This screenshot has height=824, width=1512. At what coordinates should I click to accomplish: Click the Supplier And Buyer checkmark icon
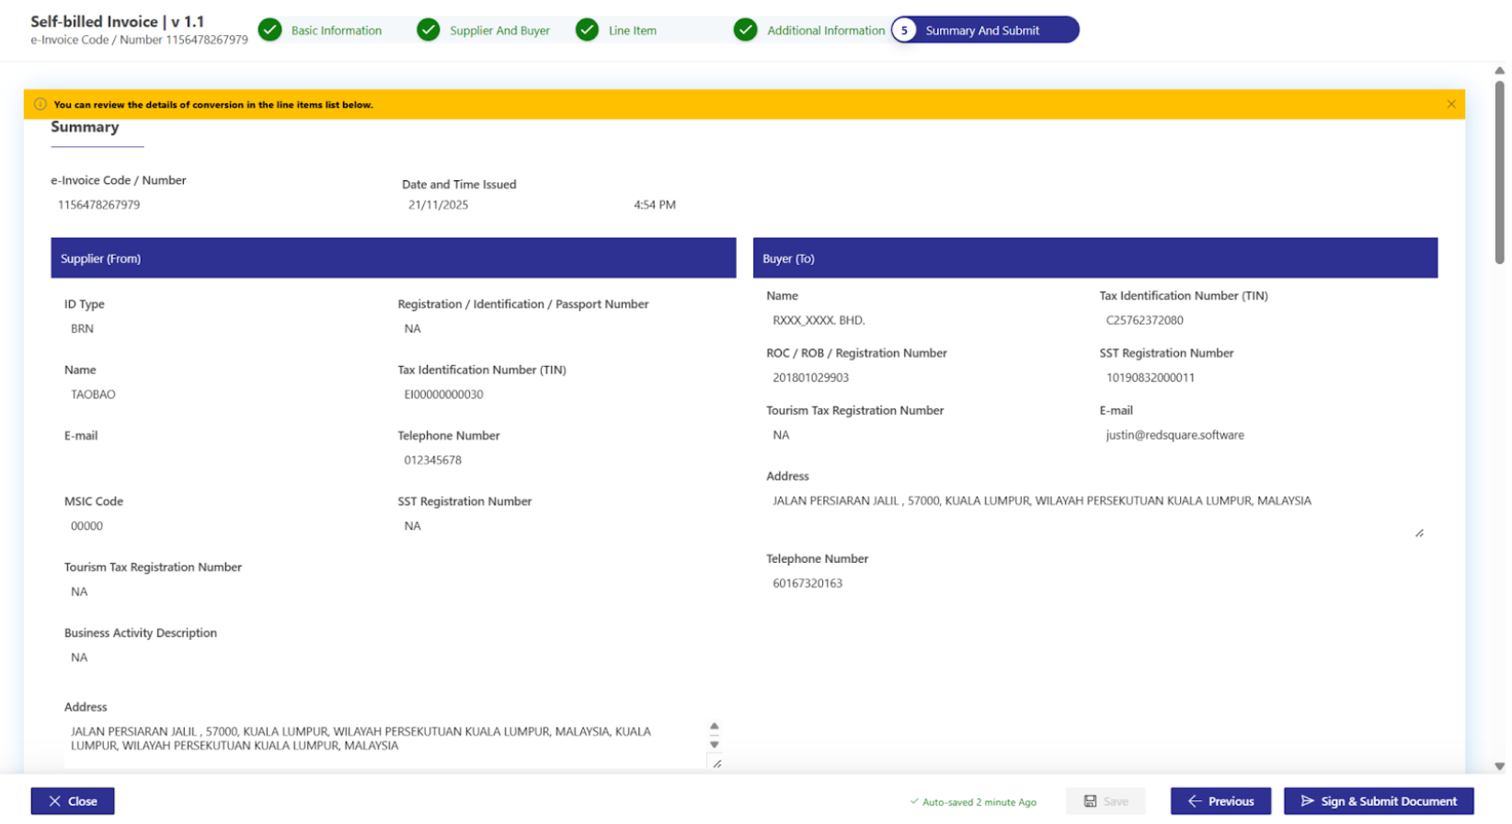tap(428, 30)
